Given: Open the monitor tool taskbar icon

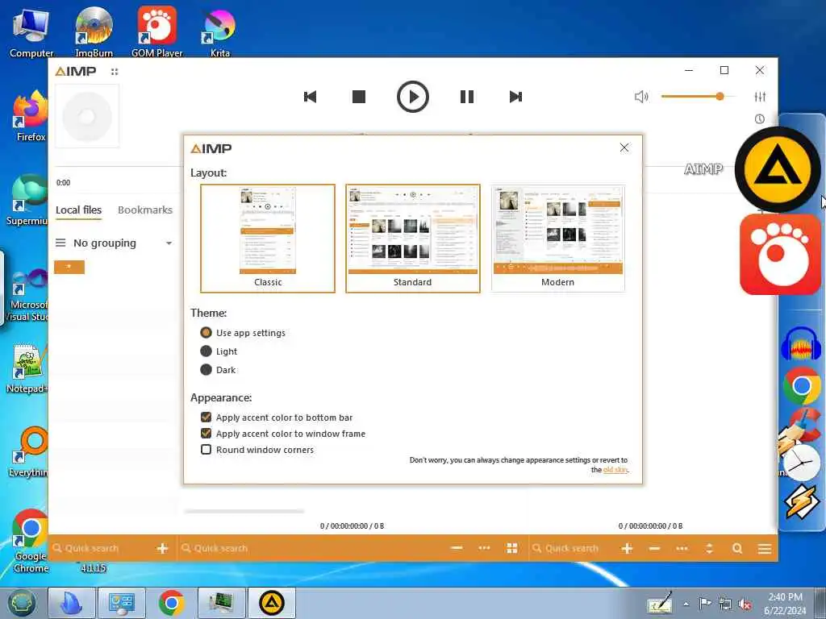Looking at the screenshot, I should [221, 603].
